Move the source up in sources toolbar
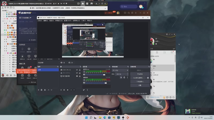This screenshot has height=120, width=214. click(x=71, y=90)
